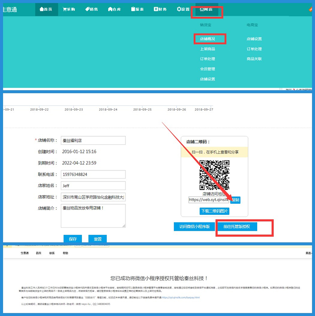Click the QQ 3480804695 contact line
The width and height of the screenshot is (315, 316).
pyautogui.click(x=66, y=304)
